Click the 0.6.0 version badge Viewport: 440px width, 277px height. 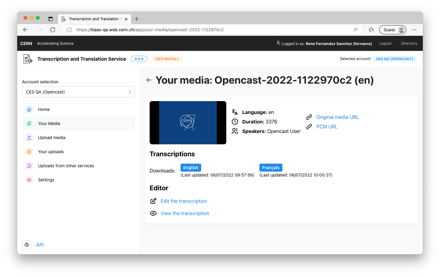click(x=139, y=59)
